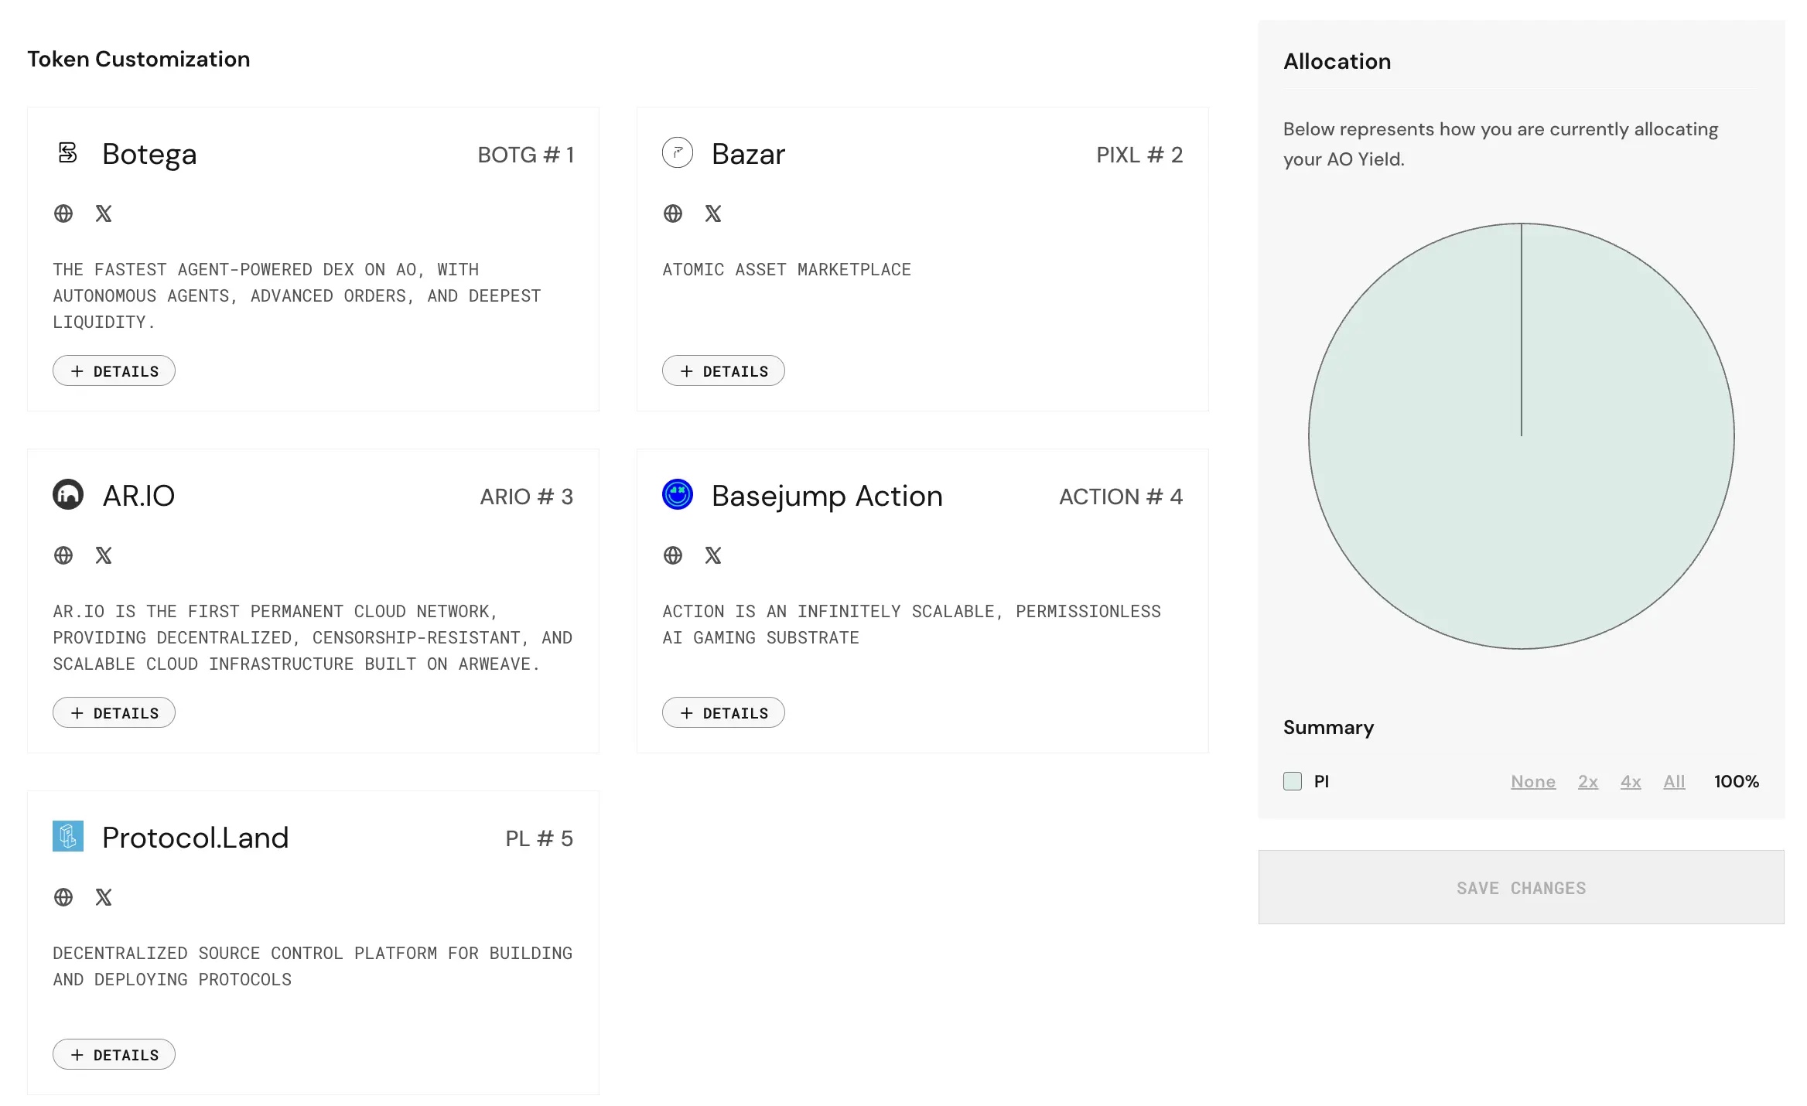
Task: Click the PL # 5 ticker label
Action: [x=539, y=838]
